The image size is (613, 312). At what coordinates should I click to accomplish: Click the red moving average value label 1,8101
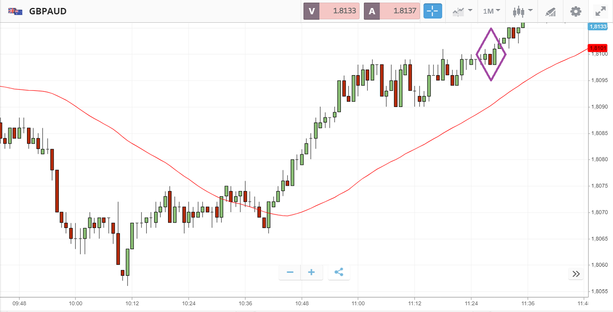click(x=597, y=48)
